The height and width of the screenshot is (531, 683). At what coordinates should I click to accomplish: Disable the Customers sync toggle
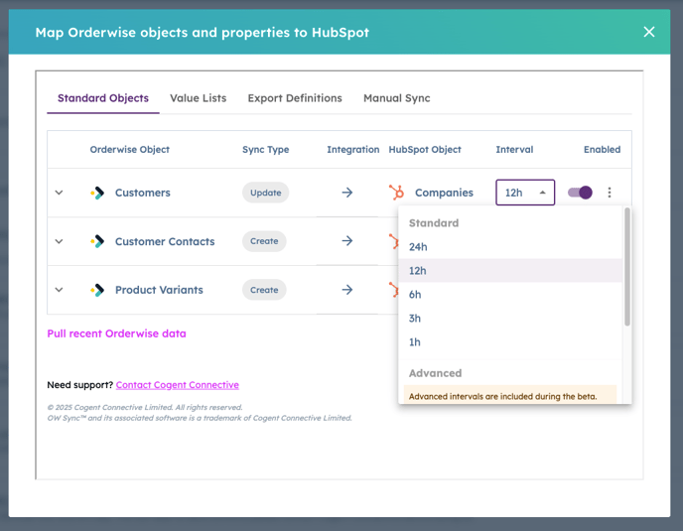click(x=580, y=193)
